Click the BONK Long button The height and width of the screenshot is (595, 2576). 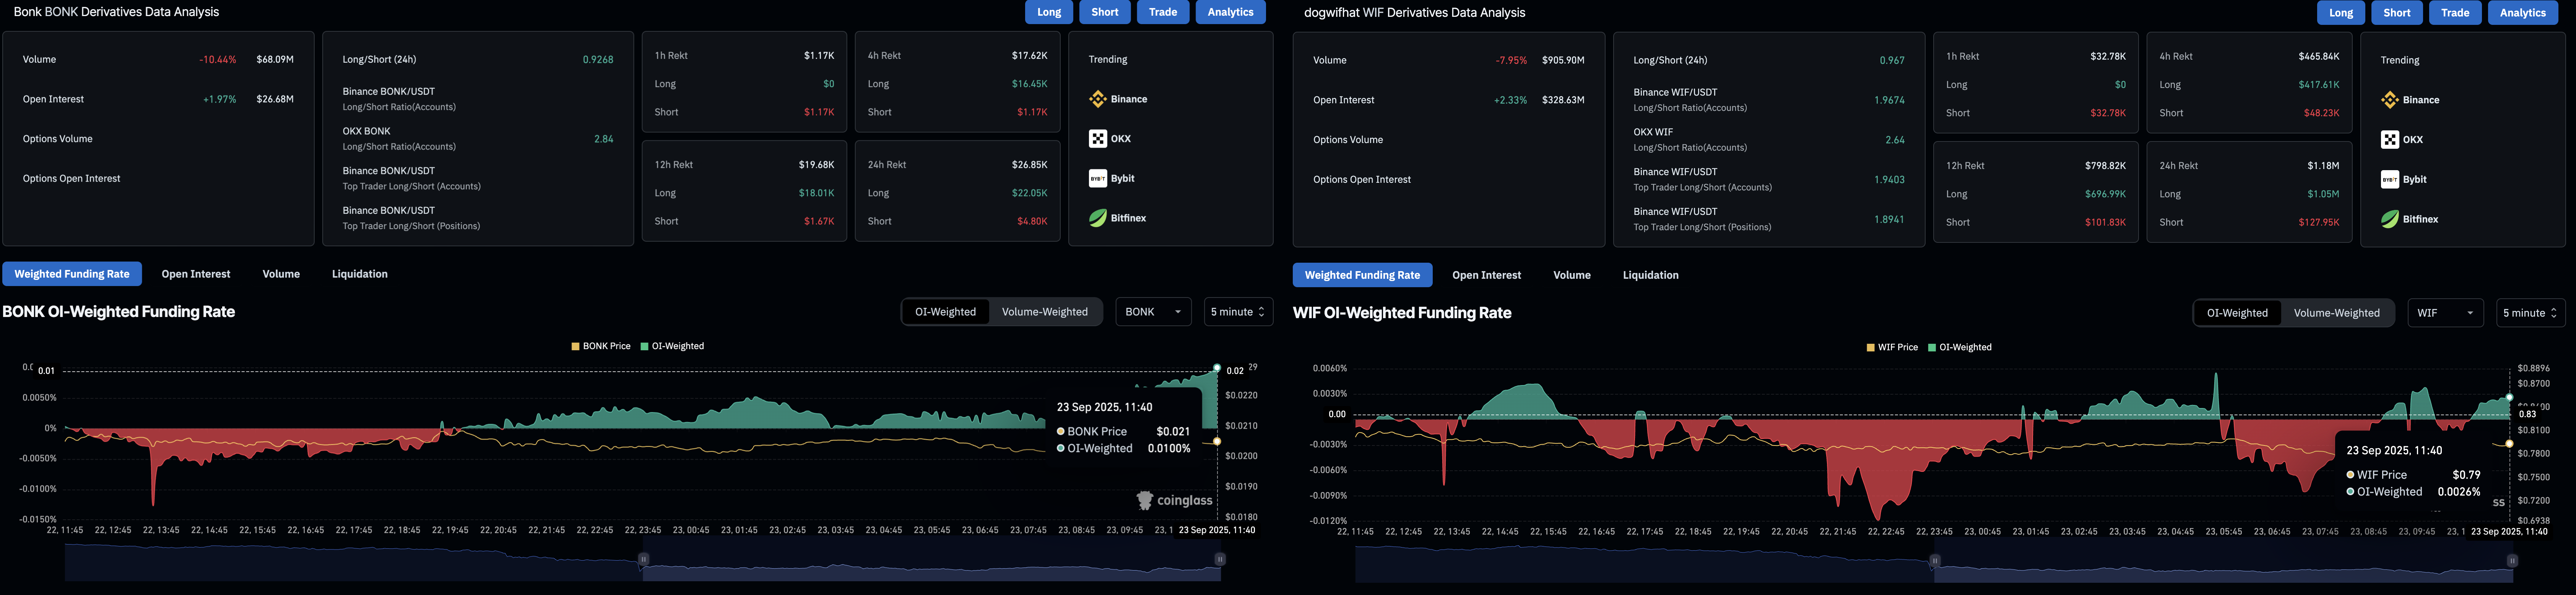(1049, 12)
